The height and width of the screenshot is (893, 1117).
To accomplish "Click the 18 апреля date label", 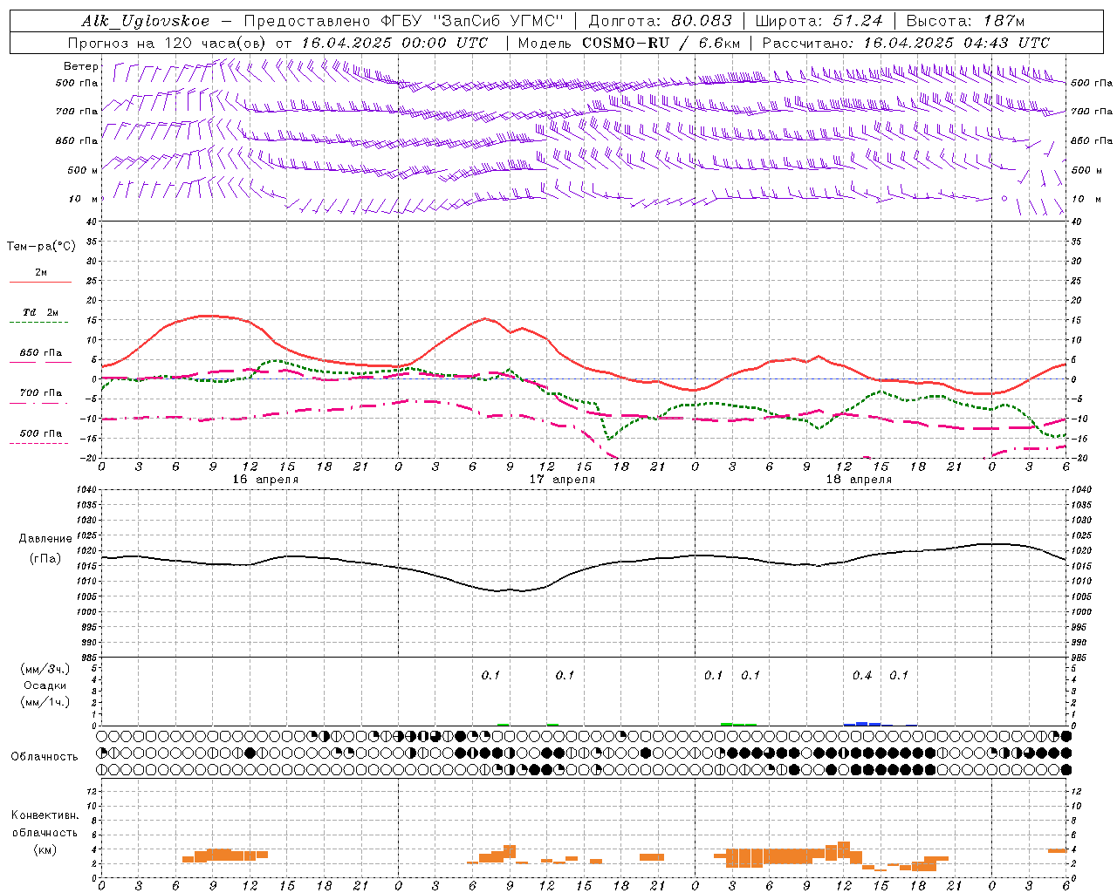I will (x=859, y=480).
